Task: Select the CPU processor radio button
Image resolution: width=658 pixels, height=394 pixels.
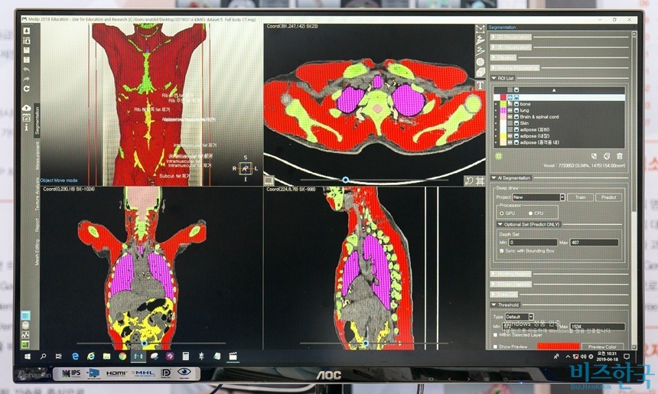Action: coord(530,213)
